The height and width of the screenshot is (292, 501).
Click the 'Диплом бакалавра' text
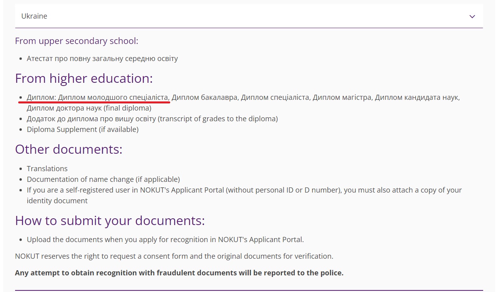pos(205,97)
